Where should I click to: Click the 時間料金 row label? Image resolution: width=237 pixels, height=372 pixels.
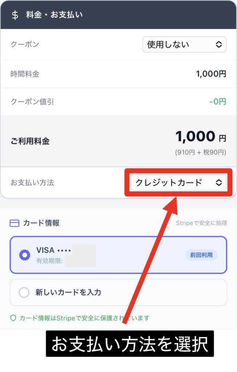[25, 74]
